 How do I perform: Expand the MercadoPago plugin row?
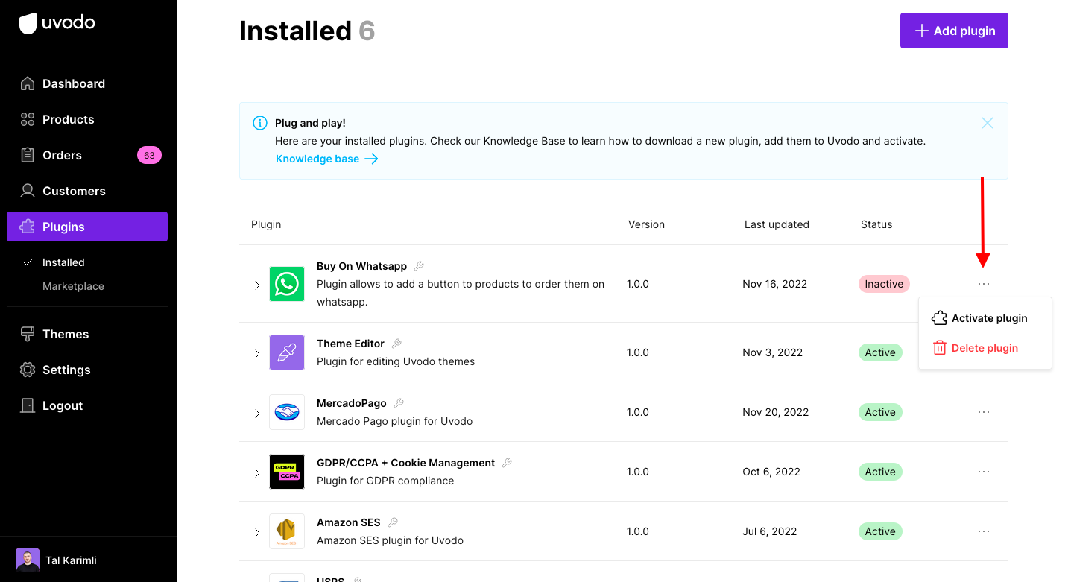(x=257, y=414)
